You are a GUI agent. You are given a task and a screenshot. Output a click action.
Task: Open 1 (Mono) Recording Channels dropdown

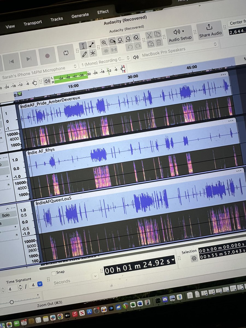pos(105,61)
